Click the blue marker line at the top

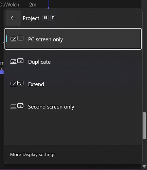49,4
